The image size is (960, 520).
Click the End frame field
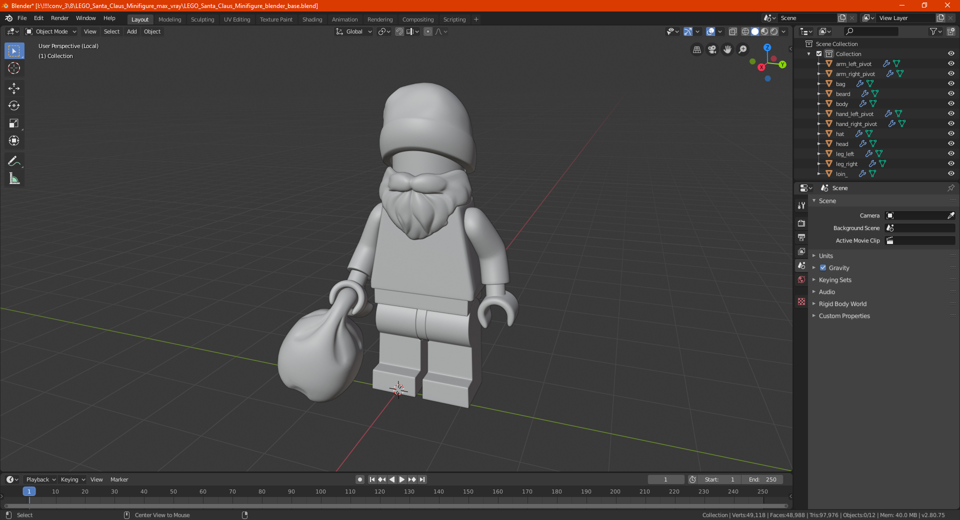point(762,479)
